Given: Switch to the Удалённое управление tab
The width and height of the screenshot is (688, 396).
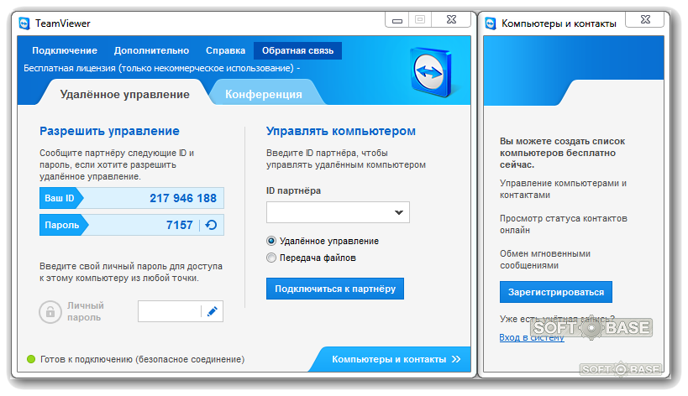Looking at the screenshot, I should pos(124,94).
